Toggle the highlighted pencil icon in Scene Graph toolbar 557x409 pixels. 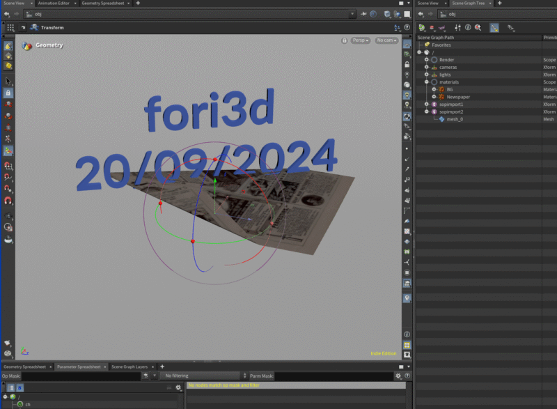point(494,28)
